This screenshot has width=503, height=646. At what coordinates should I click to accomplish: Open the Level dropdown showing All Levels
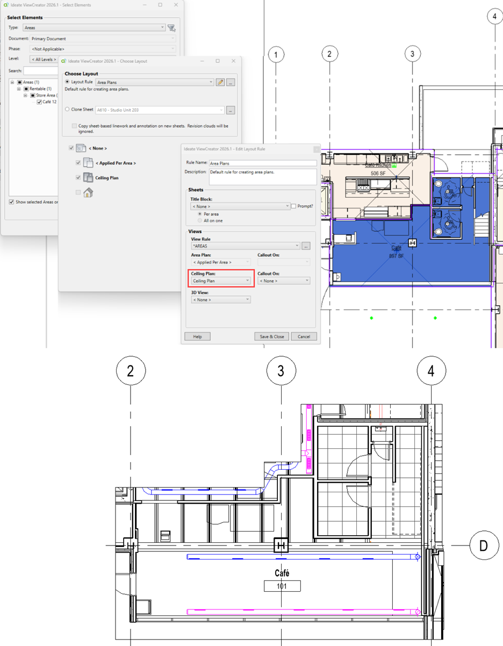click(x=44, y=59)
